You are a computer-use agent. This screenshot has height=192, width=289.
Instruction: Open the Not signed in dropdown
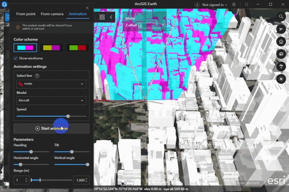click(x=214, y=5)
